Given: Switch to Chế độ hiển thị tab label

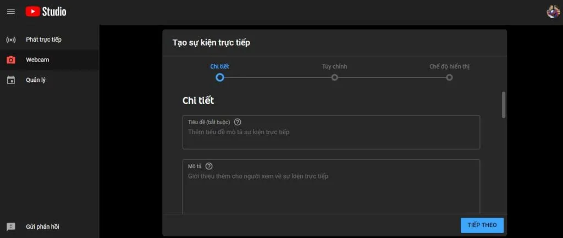Looking at the screenshot, I should point(449,67).
